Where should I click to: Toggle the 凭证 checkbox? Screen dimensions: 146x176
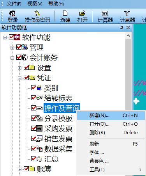pyautogui.click(x=26, y=78)
